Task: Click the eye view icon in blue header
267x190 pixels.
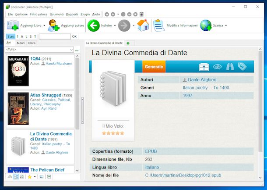Action: click(x=217, y=67)
